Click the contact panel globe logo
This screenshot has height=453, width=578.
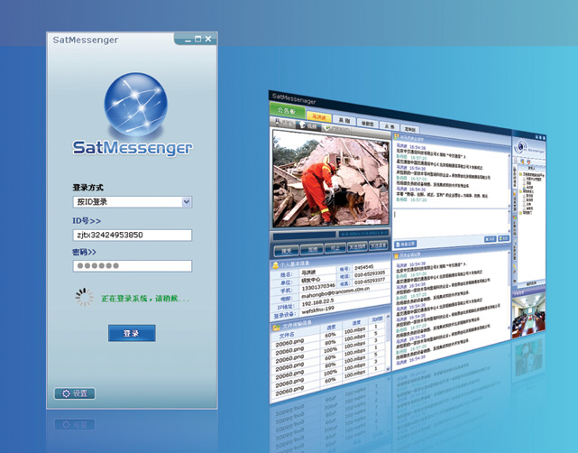point(520,147)
